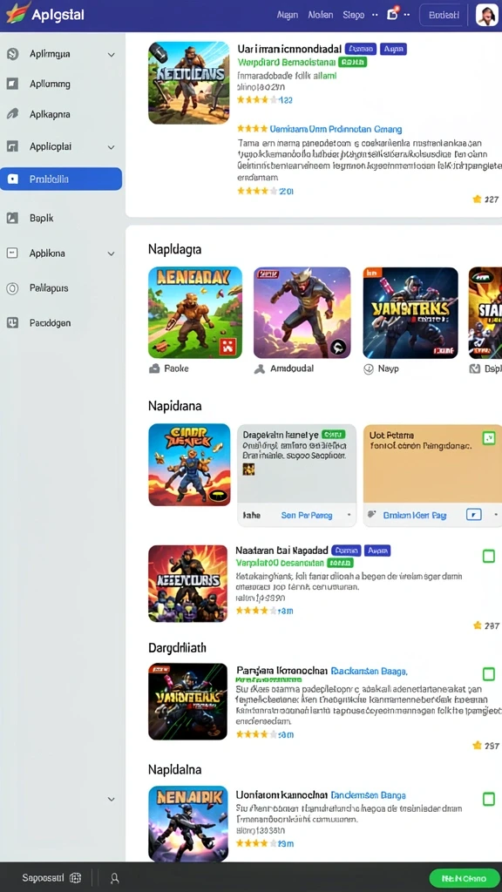Click the small pixel icon in Drapekaltn card
Image resolution: width=502 pixels, height=892 pixels.
[x=248, y=470]
